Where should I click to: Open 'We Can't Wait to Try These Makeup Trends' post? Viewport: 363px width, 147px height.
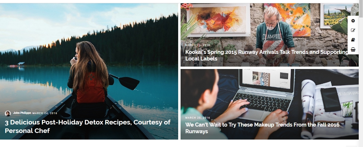pos(262,128)
